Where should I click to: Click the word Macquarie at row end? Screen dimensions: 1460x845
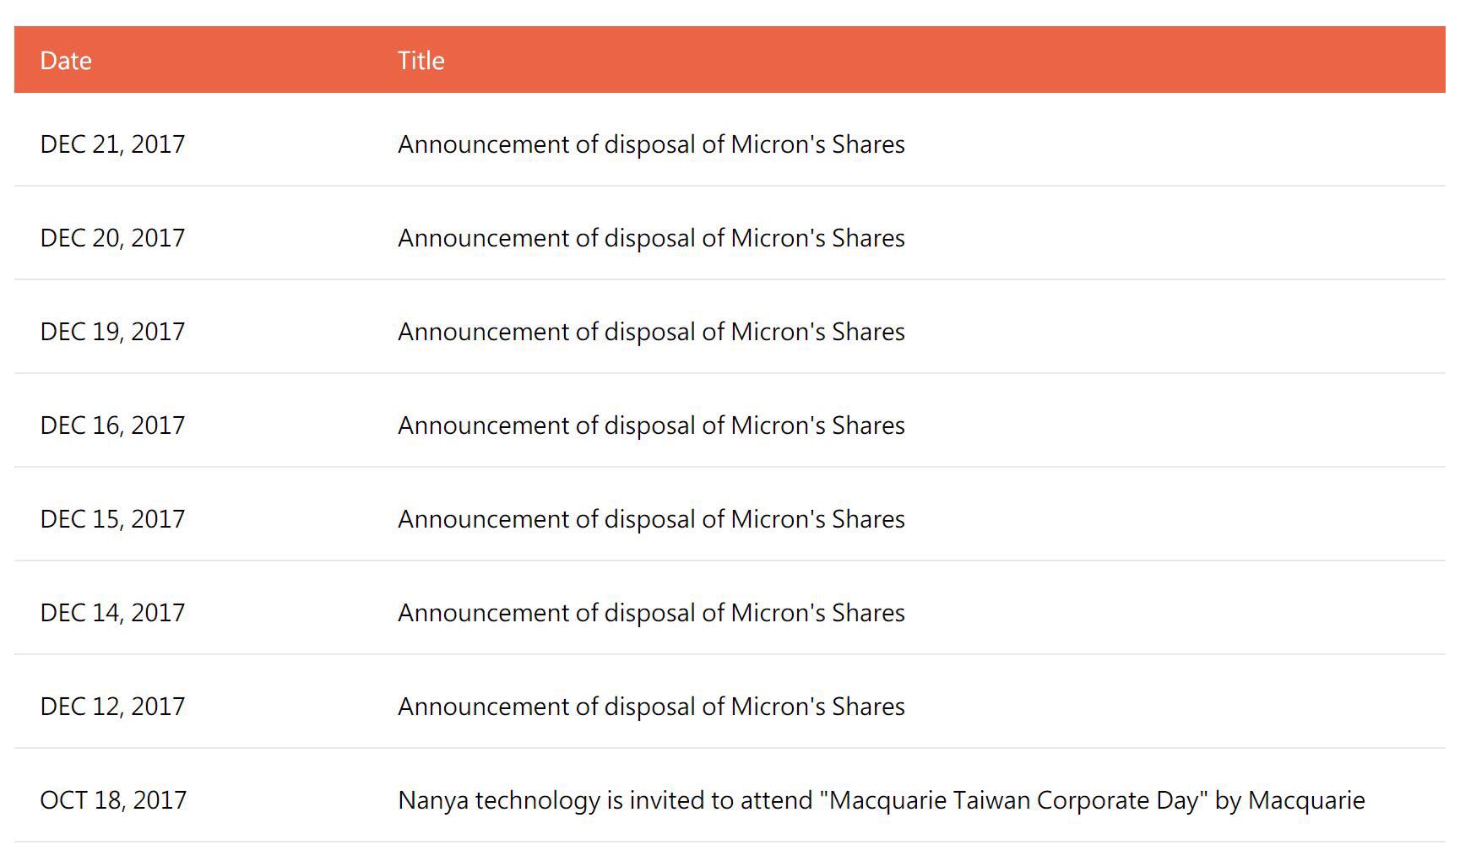coord(1306,800)
